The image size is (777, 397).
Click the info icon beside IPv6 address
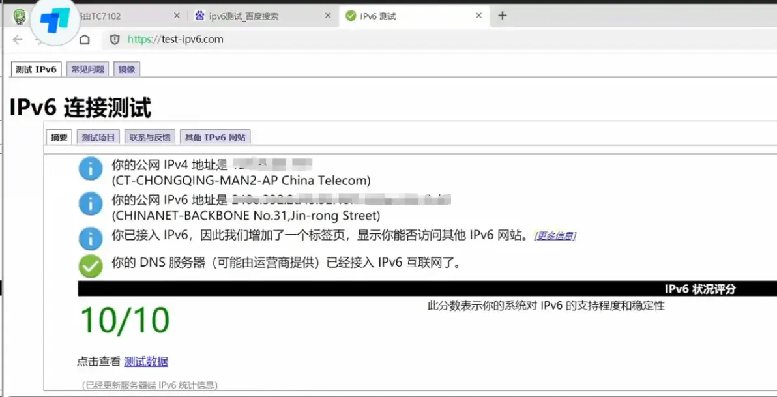[x=91, y=203]
